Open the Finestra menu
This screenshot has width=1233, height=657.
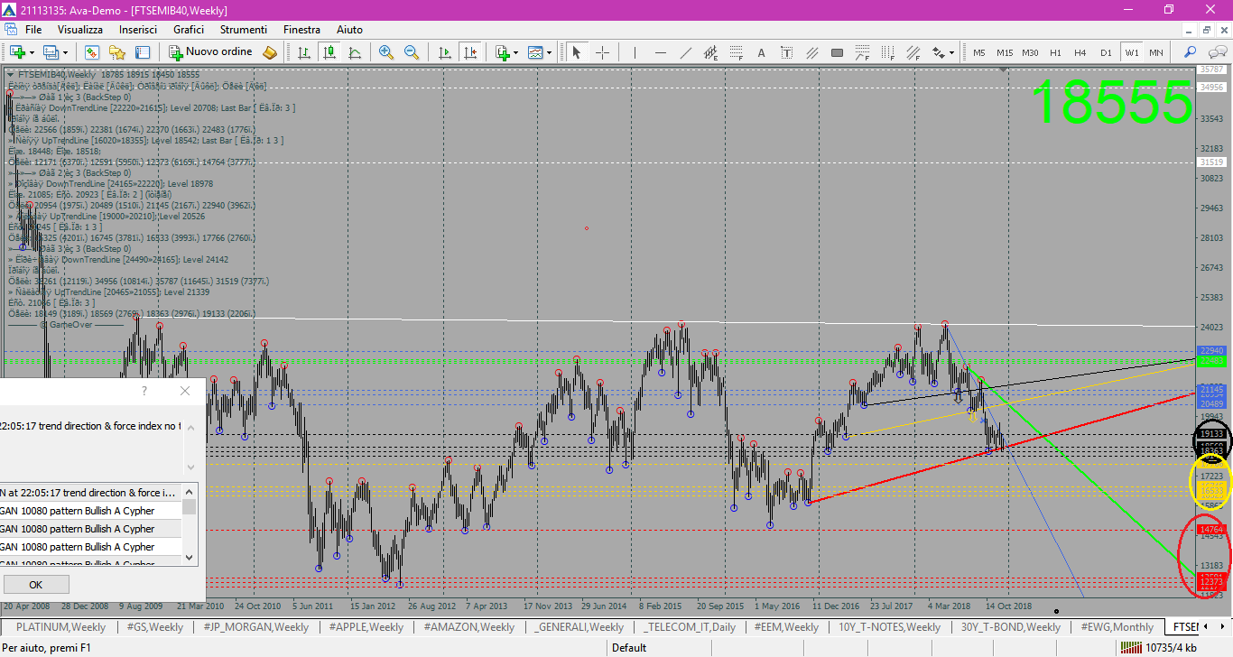(x=301, y=30)
